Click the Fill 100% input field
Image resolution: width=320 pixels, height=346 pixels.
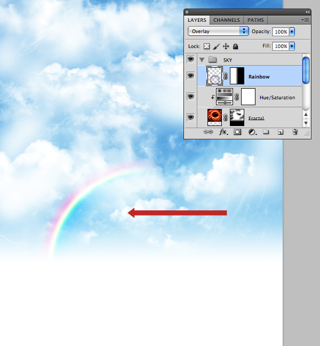pyautogui.click(x=281, y=46)
